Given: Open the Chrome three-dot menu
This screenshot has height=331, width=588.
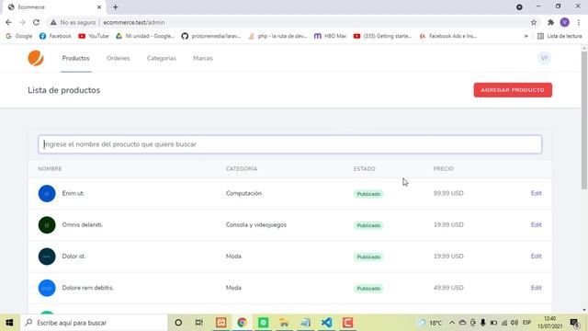Looking at the screenshot, I should click(579, 22).
